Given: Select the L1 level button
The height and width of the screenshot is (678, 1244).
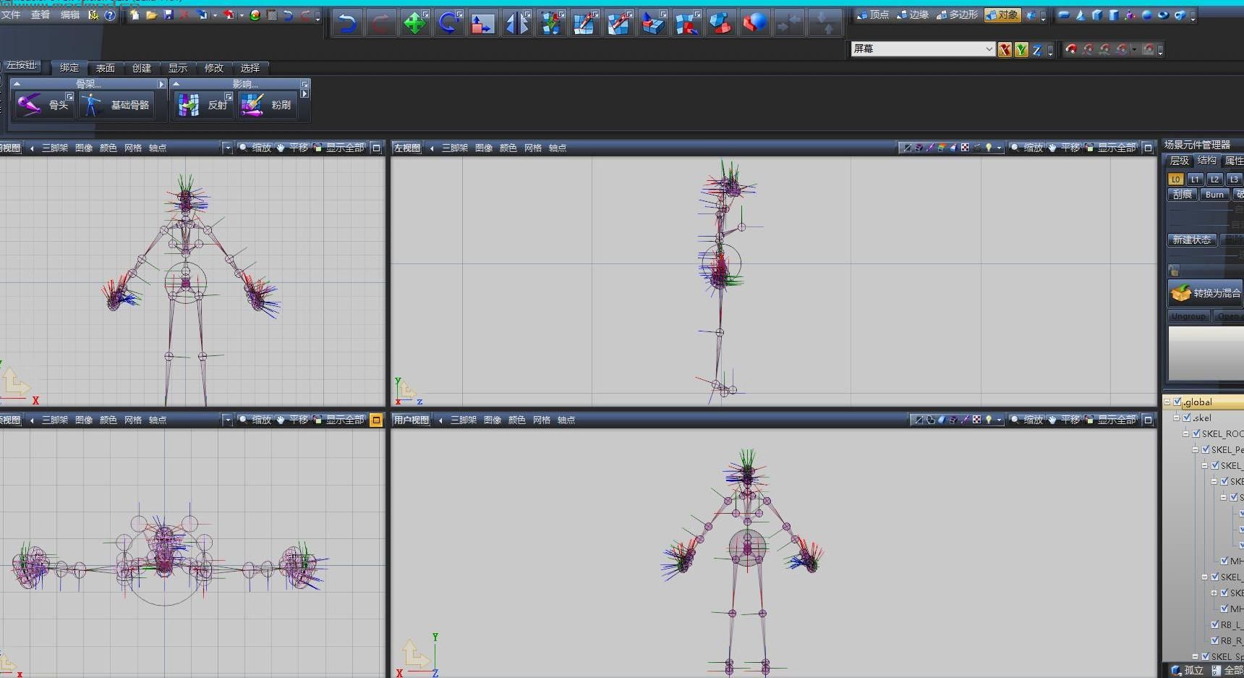Looking at the screenshot, I should 1196,179.
